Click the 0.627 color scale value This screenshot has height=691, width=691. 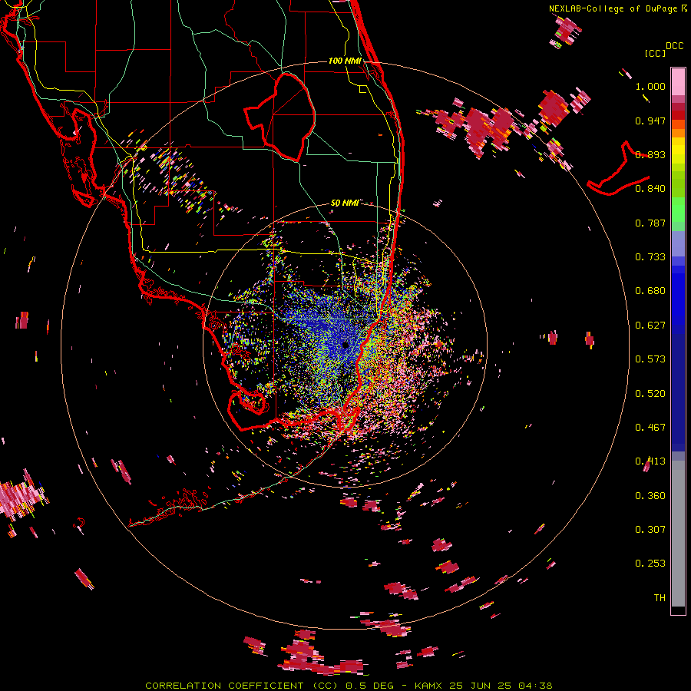pyautogui.click(x=650, y=326)
